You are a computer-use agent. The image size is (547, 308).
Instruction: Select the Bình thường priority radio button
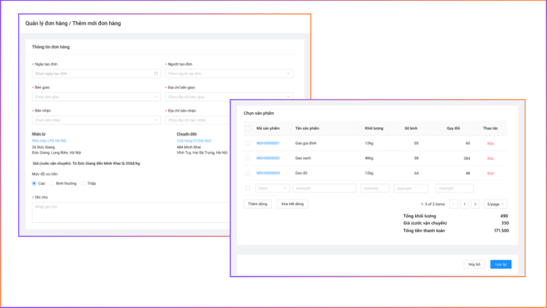(x=52, y=183)
